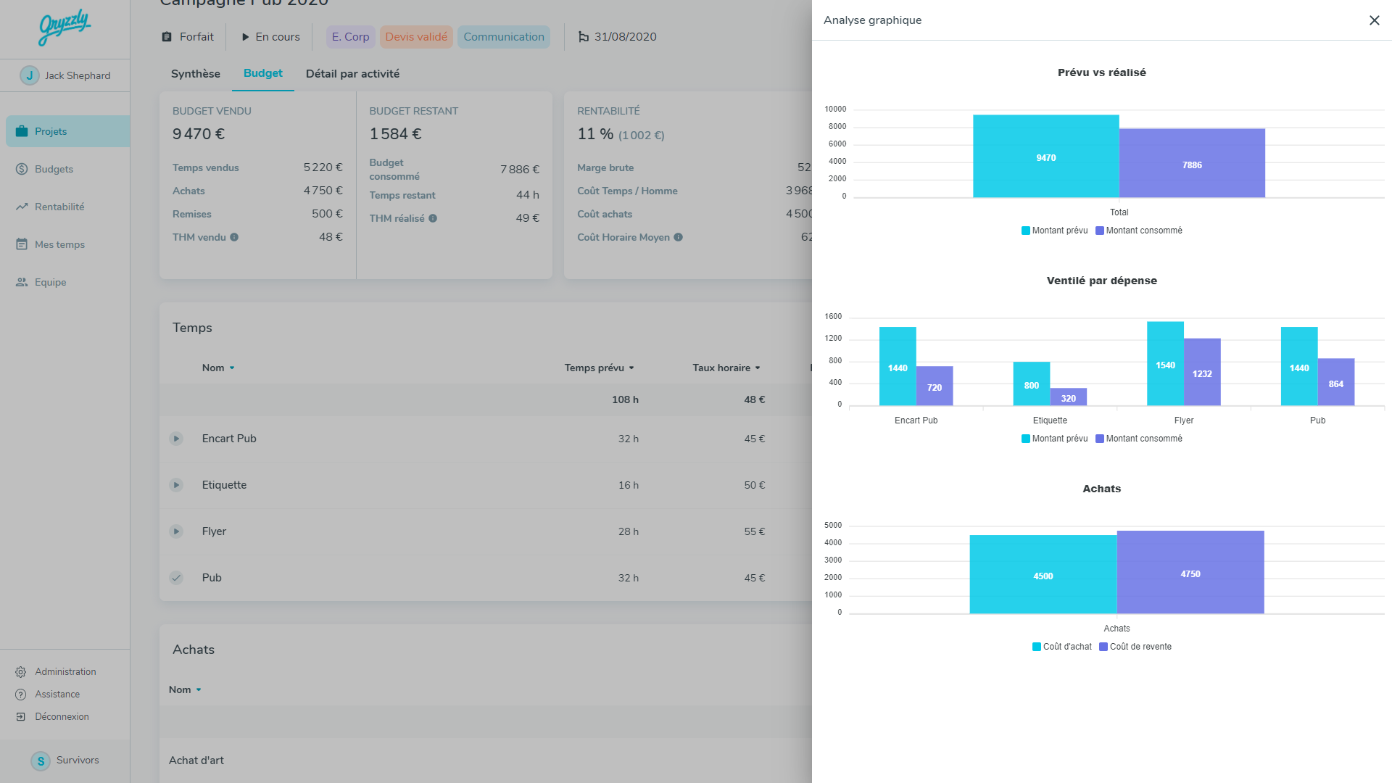Click the Déconnexion link
This screenshot has width=1392, height=783.
[62, 716]
